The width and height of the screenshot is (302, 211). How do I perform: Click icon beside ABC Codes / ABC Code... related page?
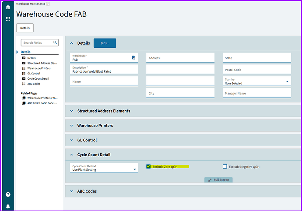click(24, 103)
